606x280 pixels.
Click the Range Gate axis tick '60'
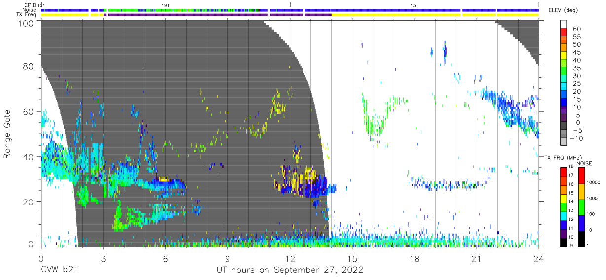[29, 111]
